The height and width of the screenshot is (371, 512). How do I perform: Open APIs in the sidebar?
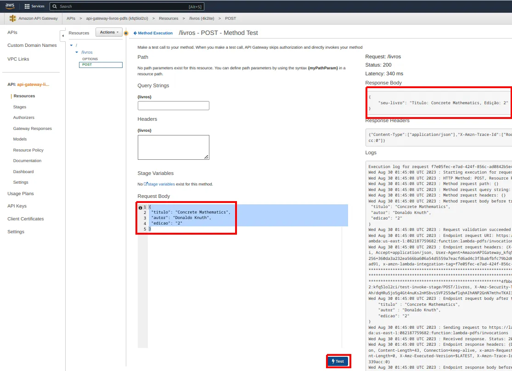[12, 32]
